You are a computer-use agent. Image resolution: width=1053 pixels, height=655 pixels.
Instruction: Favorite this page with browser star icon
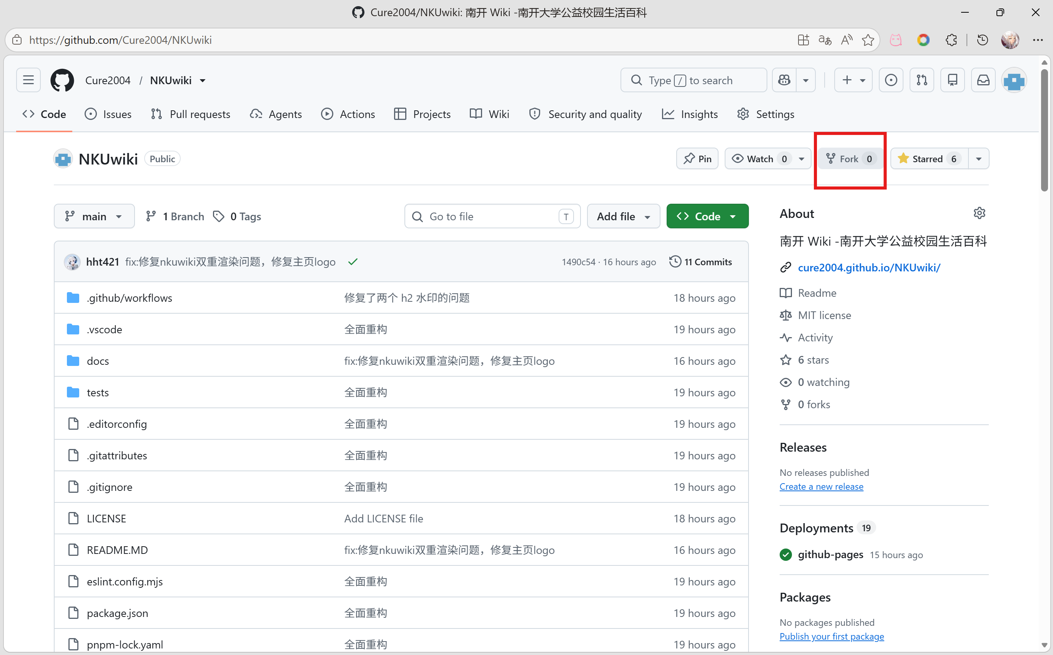tap(868, 40)
